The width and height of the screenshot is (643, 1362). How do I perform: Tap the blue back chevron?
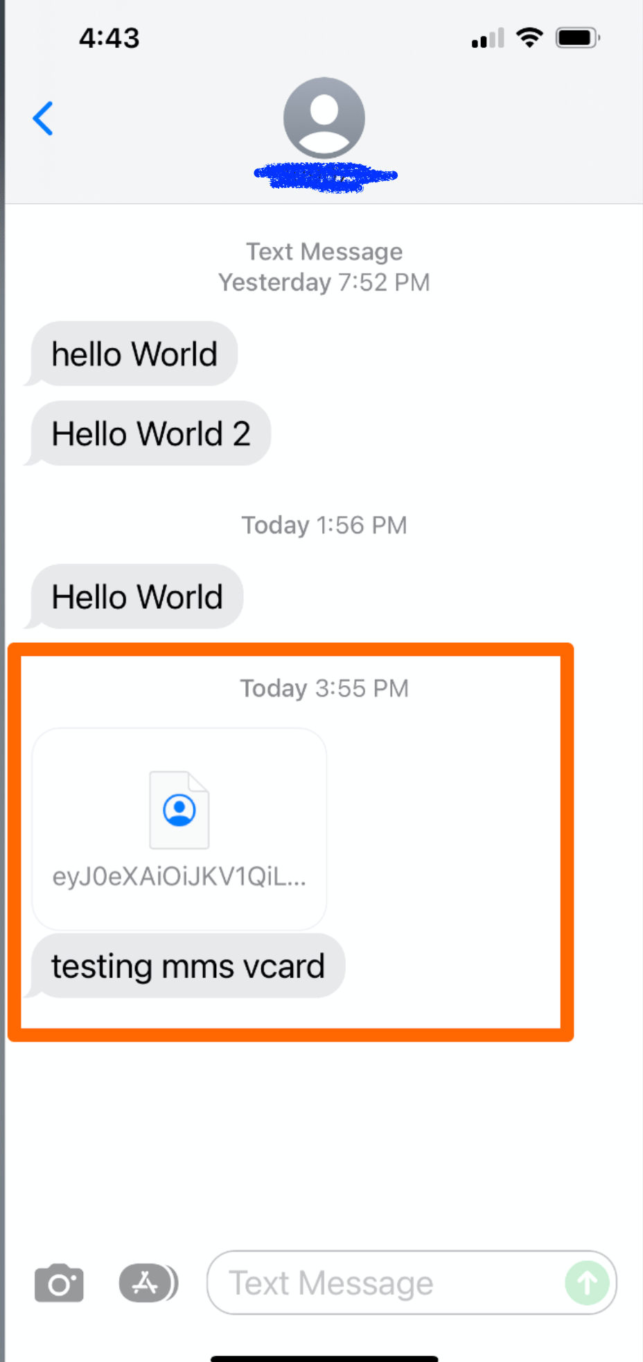click(43, 119)
